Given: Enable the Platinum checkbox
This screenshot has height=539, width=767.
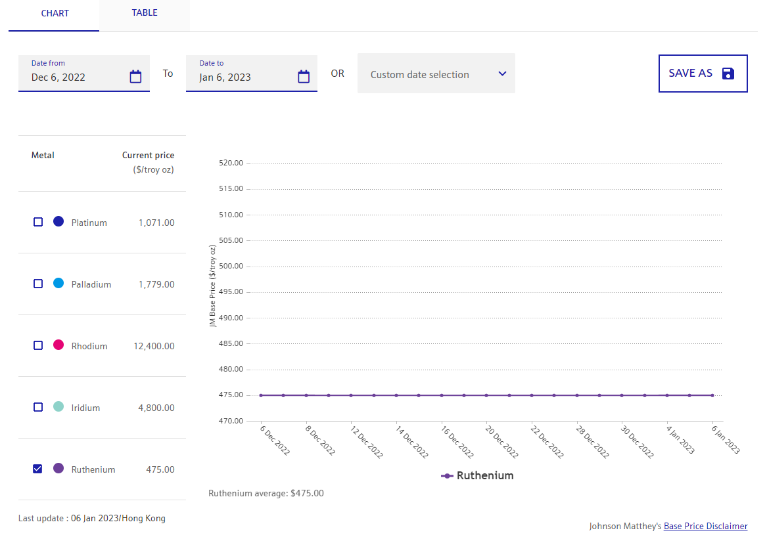Looking at the screenshot, I should pyautogui.click(x=38, y=222).
